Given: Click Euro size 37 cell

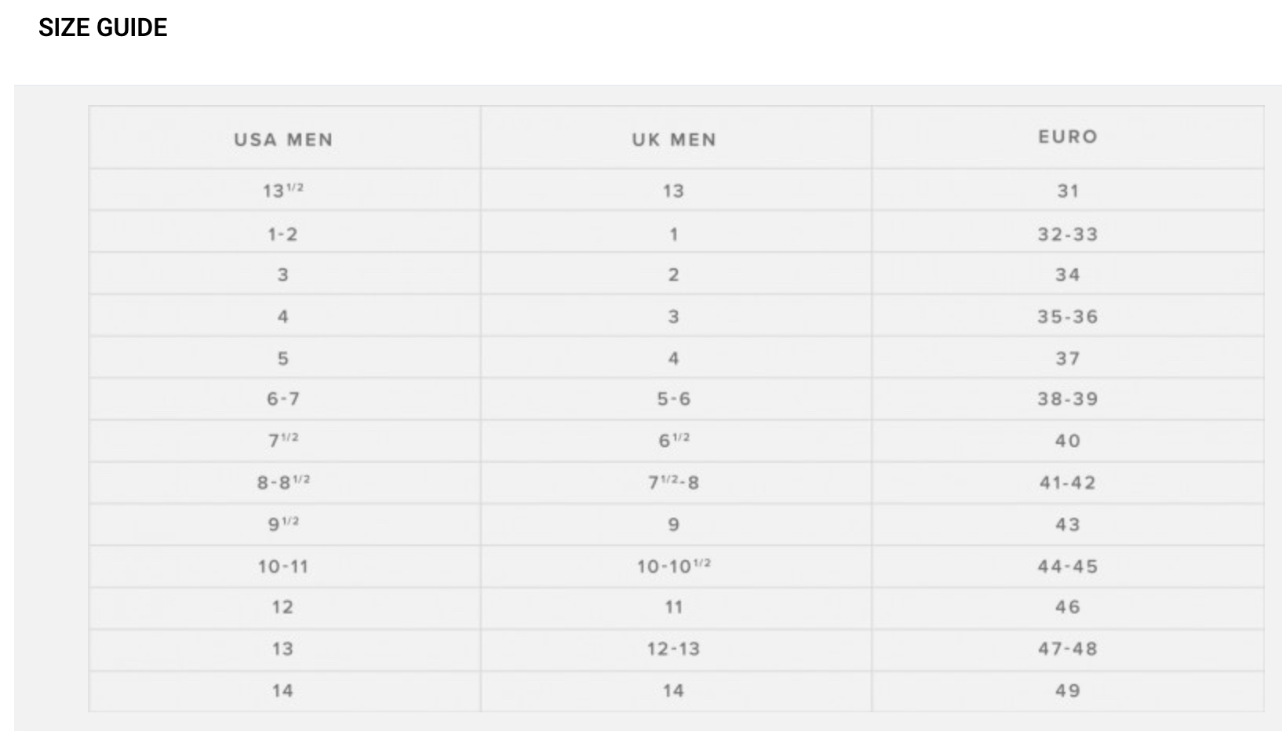Looking at the screenshot, I should [1068, 359].
